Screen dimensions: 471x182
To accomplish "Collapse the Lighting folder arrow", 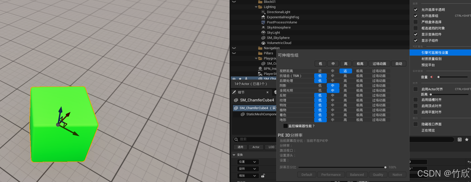I will click(x=256, y=7).
